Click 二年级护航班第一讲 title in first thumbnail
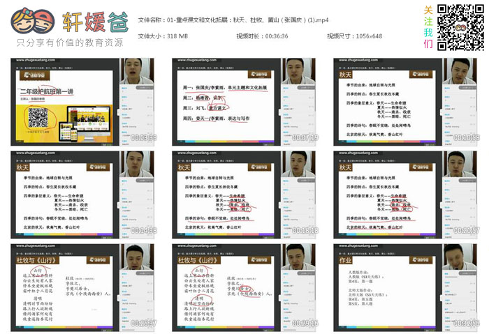This screenshot has width=489, height=334. pos(47,91)
